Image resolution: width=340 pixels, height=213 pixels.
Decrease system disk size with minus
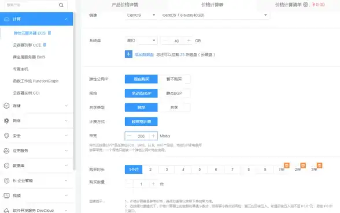pos(166,40)
